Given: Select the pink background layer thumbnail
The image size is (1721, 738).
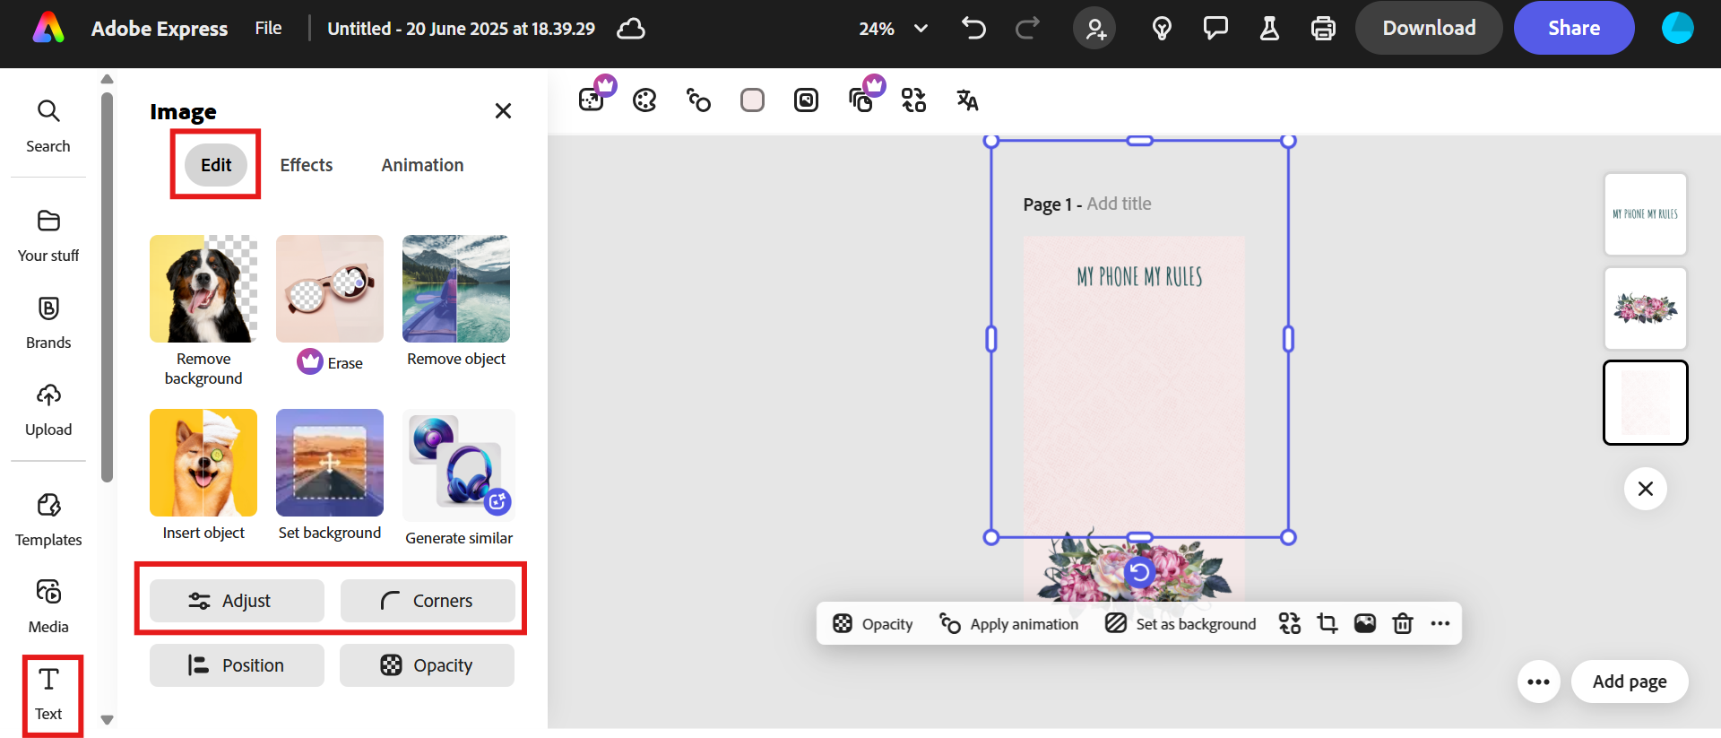Looking at the screenshot, I should 1645,403.
